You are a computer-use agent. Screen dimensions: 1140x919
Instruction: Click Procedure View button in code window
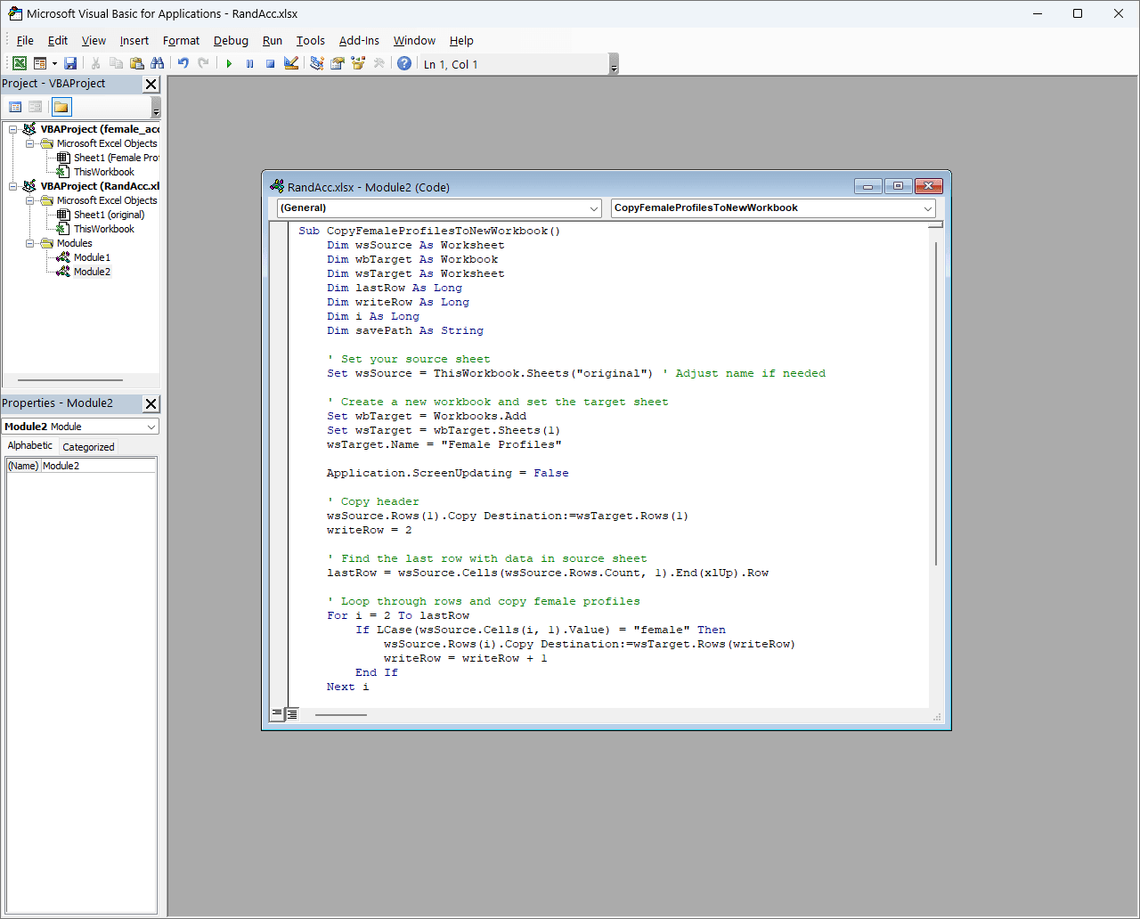coord(277,713)
